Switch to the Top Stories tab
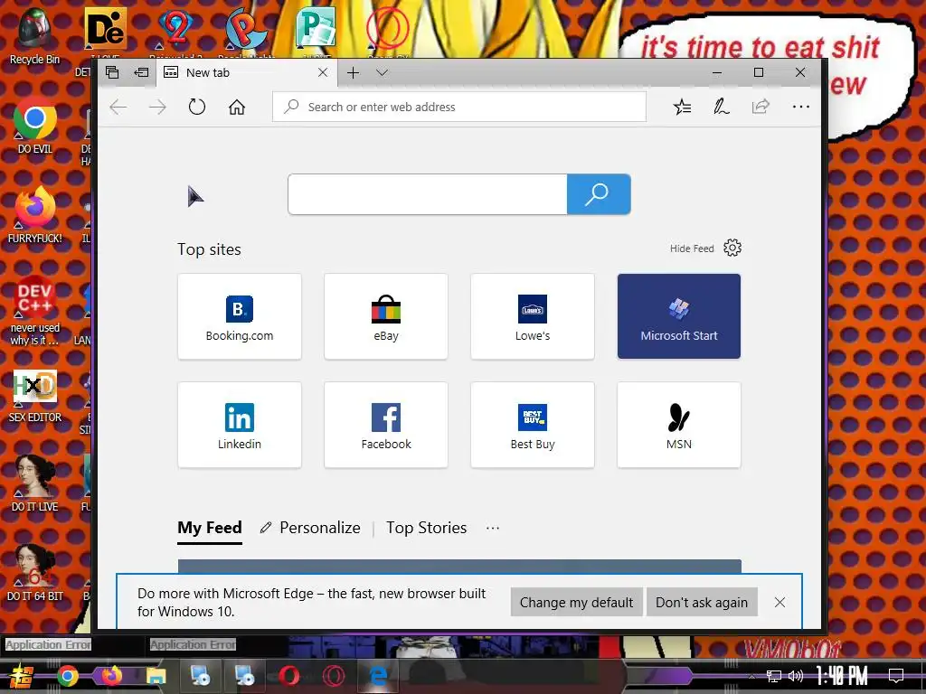This screenshot has width=926, height=694. pos(427,528)
